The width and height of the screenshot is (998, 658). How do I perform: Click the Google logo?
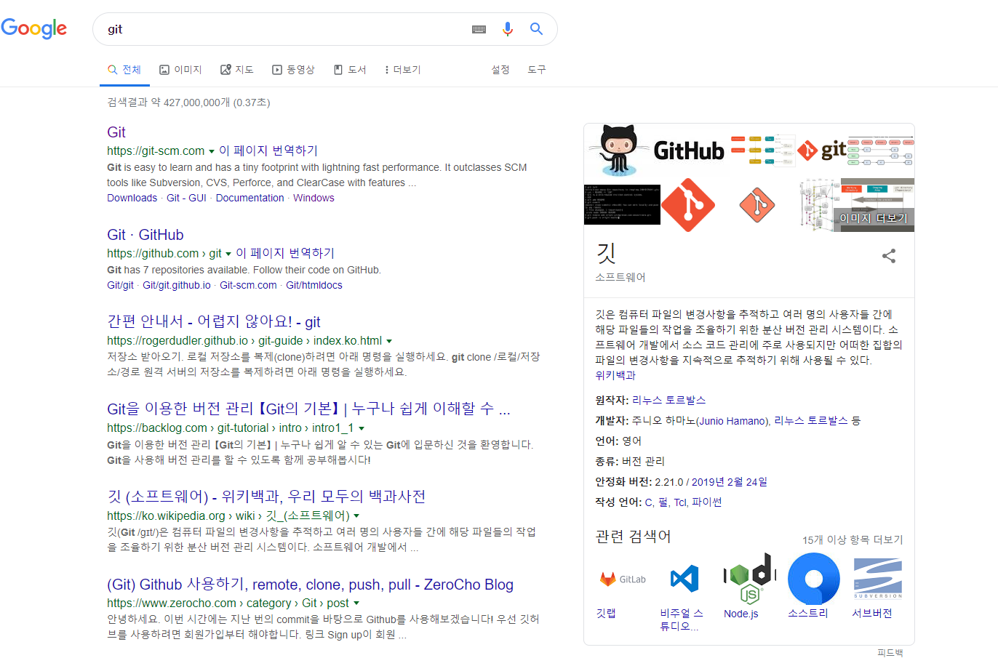tap(34, 28)
